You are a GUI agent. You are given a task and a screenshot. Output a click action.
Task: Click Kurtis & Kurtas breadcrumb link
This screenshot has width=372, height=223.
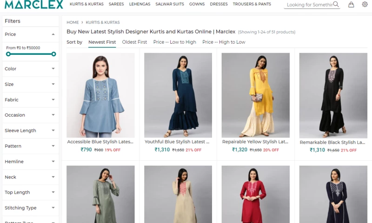click(x=103, y=22)
